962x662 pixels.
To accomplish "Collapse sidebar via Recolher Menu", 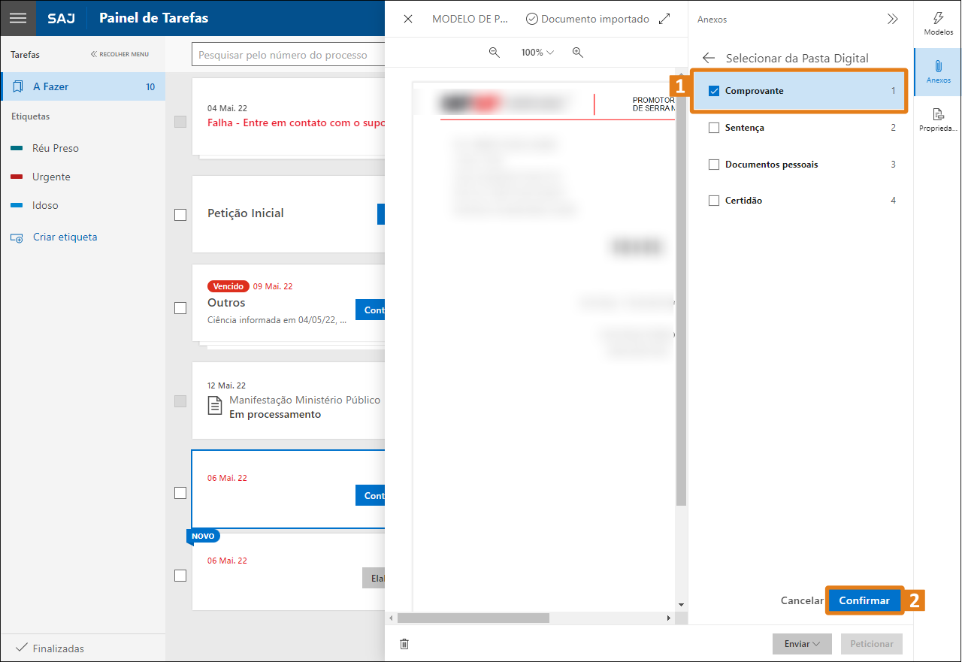I will (120, 54).
